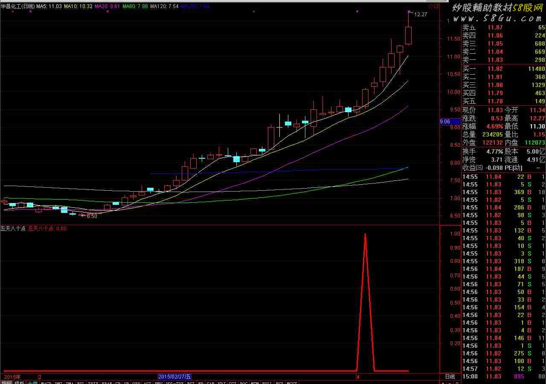Image resolution: width=546 pixels, height=384 pixels.
Task: Select the 卖三 11.85 ask row
Action: pyautogui.click(x=504, y=44)
